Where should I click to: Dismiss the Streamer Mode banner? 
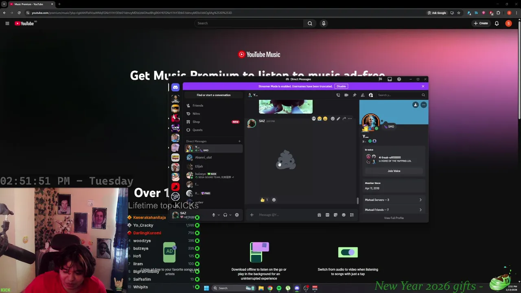(x=423, y=86)
